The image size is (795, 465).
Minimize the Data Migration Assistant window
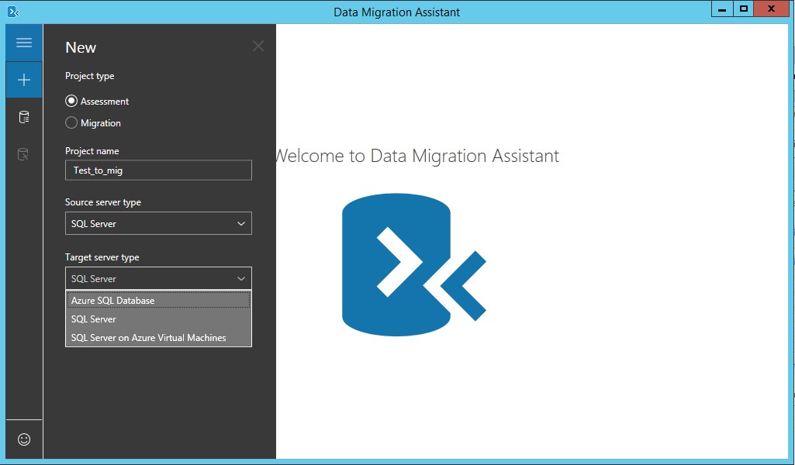pos(722,9)
